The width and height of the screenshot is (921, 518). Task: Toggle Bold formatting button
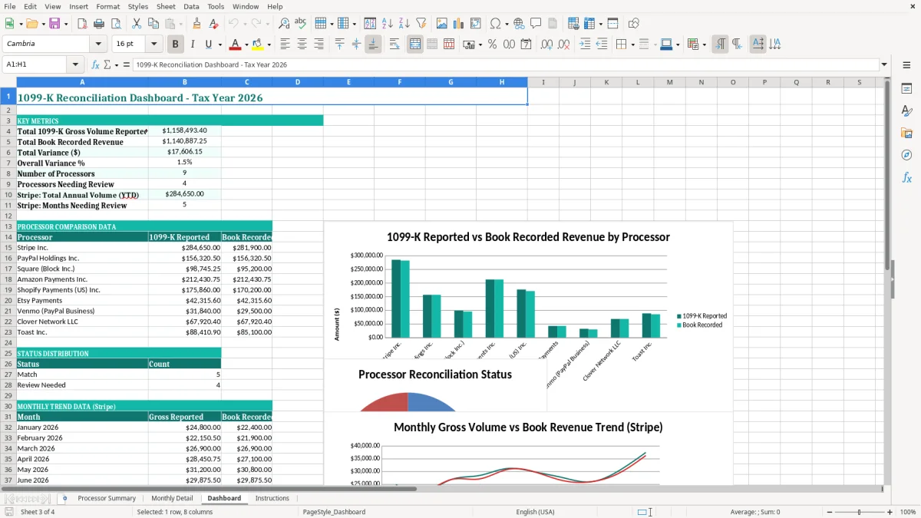[x=175, y=45]
